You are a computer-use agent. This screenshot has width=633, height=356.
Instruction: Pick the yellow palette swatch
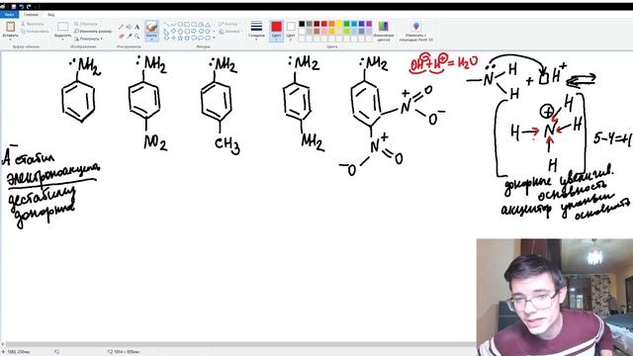(x=339, y=24)
